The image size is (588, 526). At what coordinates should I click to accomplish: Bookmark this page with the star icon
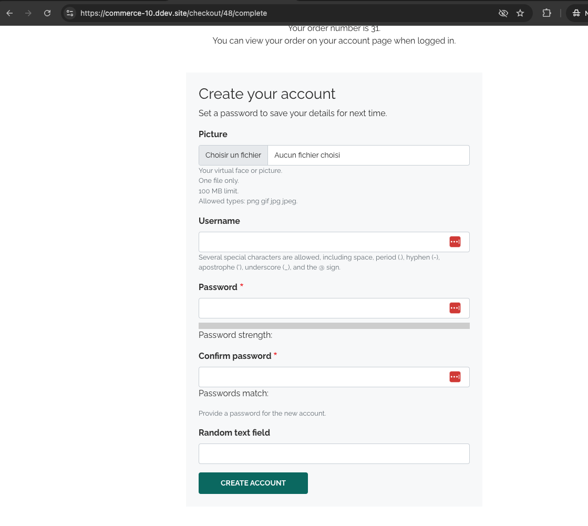point(520,13)
